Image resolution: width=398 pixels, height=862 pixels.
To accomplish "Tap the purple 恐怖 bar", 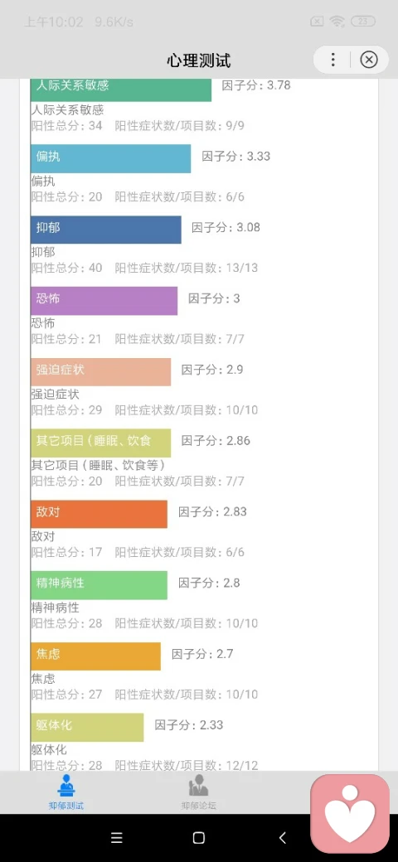I will [x=104, y=301].
